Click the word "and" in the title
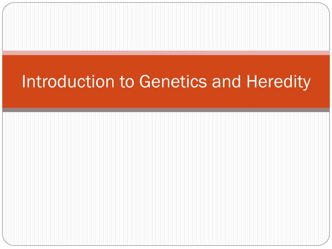332x249 pixels. coord(226,81)
